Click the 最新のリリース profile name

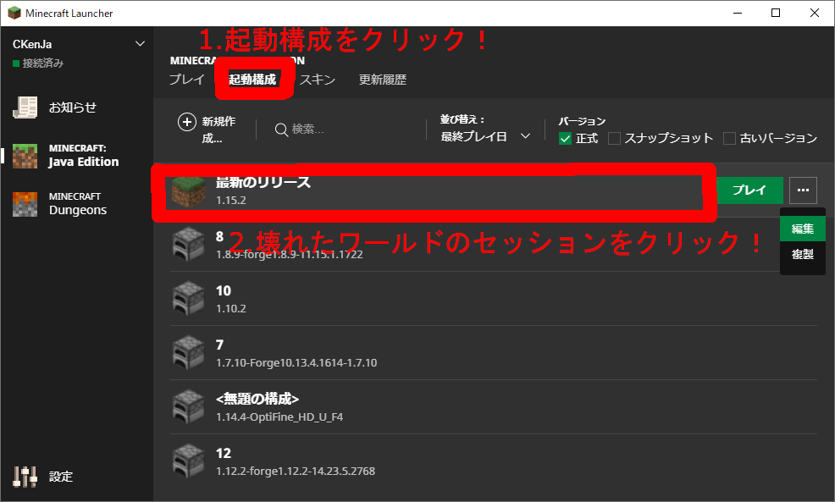point(263,182)
